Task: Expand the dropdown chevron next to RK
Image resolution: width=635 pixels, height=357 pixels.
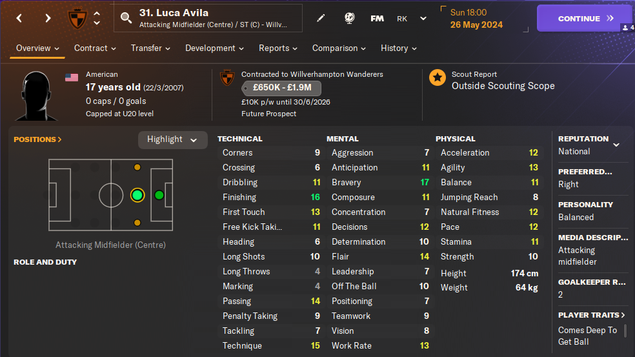Action: 423,19
